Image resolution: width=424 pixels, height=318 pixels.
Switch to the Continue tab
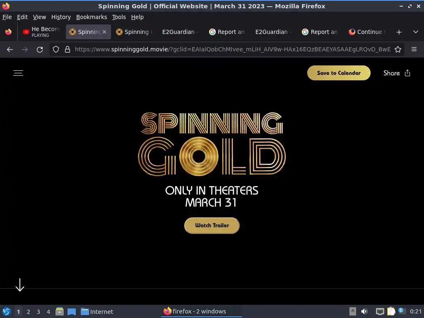tap(367, 32)
